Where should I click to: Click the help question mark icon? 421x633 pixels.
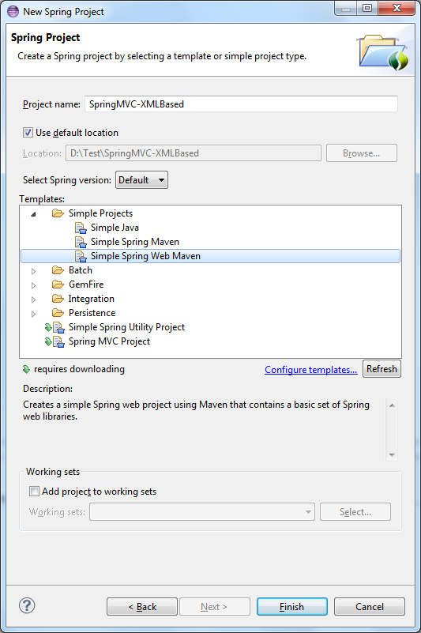pos(27,605)
